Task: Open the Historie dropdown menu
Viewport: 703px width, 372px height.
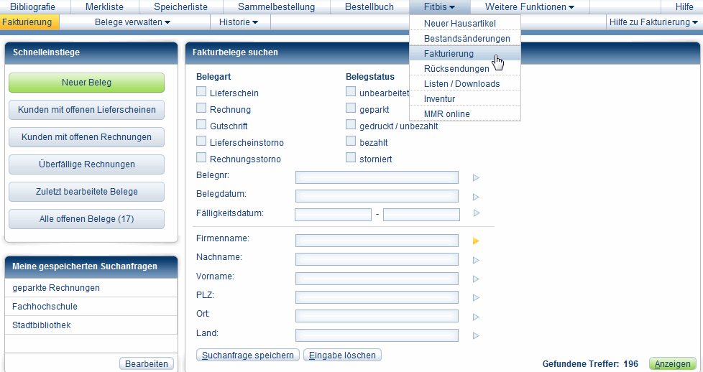Action: click(x=238, y=22)
